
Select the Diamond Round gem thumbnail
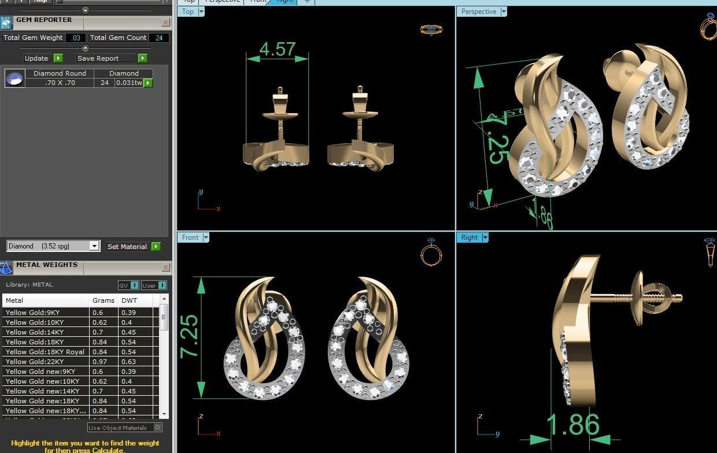[x=15, y=78]
